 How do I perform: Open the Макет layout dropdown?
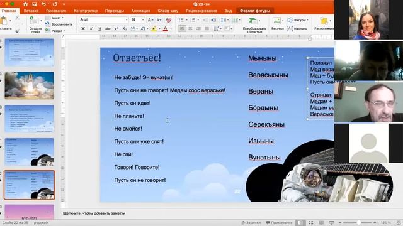pyautogui.click(x=55, y=18)
